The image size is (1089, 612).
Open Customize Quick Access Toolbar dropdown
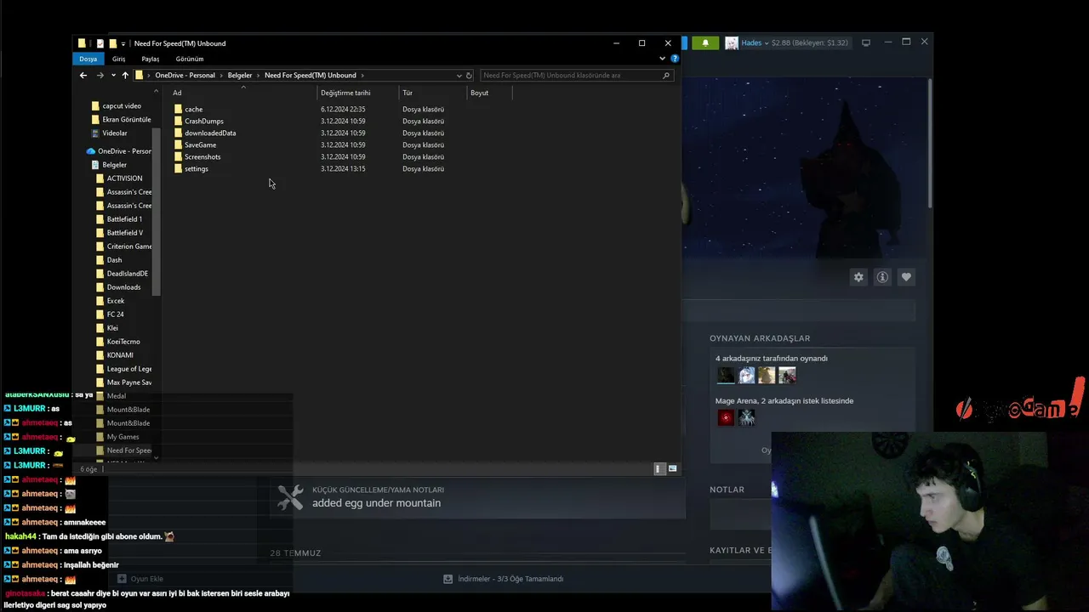point(123,43)
